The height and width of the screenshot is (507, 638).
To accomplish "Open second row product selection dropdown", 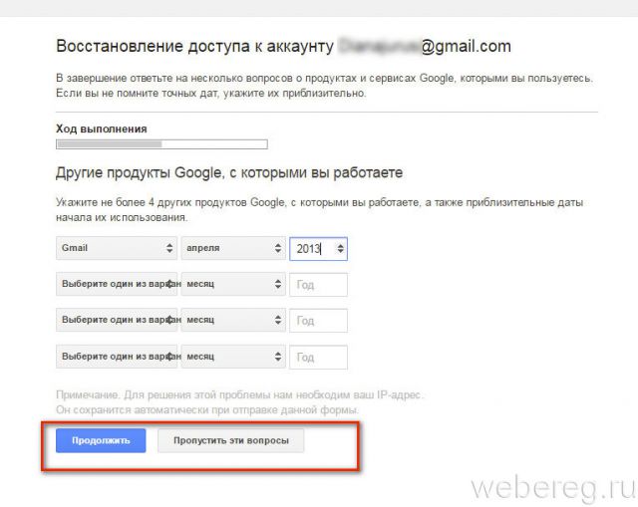I will (117, 284).
